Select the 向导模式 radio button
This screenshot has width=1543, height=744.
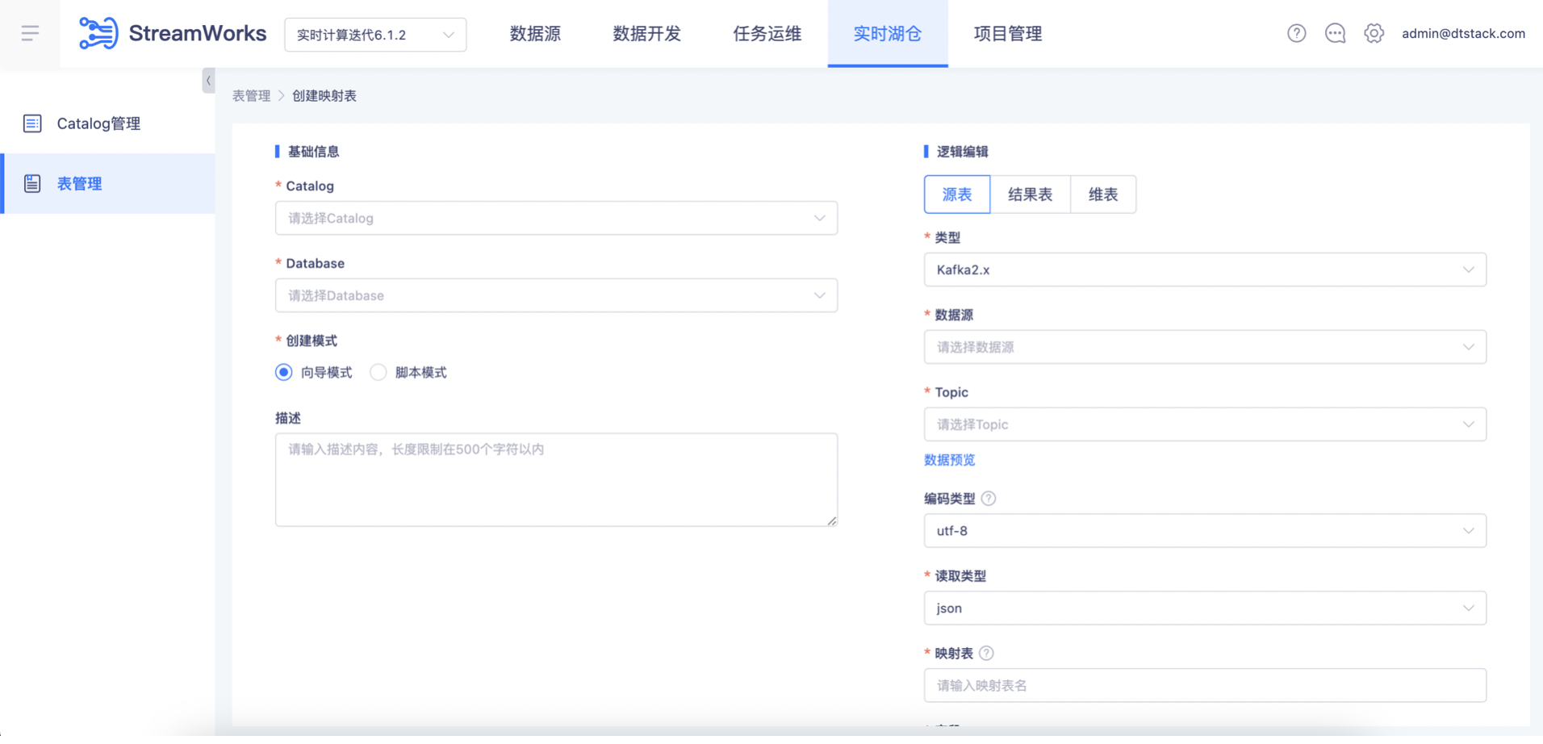(283, 372)
